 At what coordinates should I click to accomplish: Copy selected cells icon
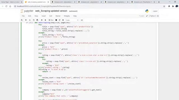[x=34, y=20]
